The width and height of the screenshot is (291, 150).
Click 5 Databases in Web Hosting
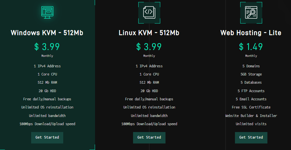[251, 82]
